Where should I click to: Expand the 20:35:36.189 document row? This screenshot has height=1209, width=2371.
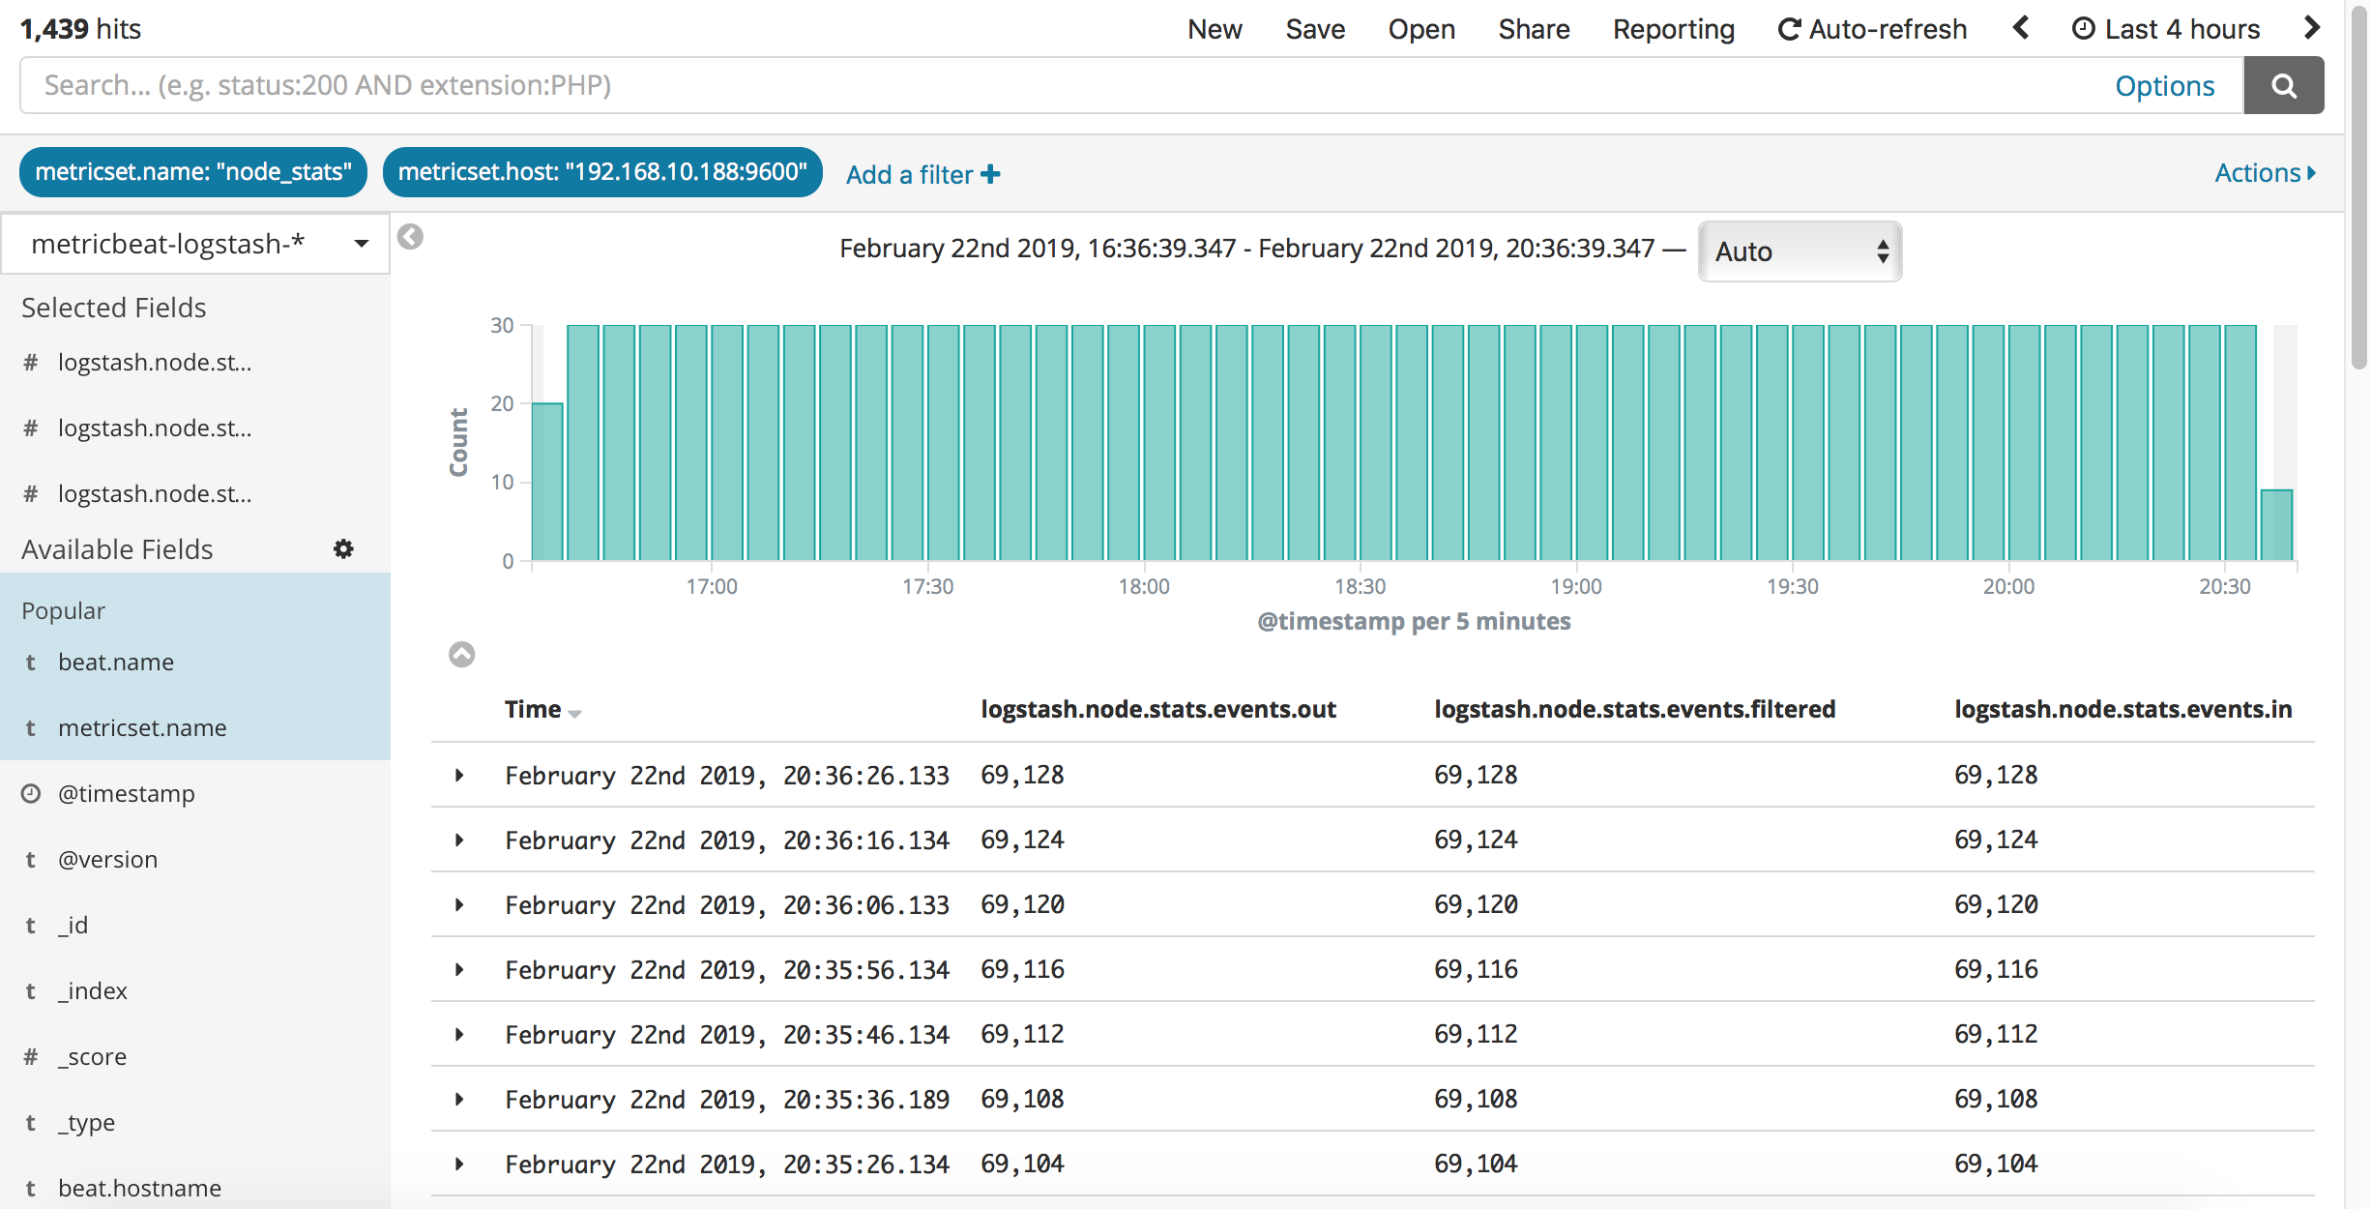(x=459, y=1099)
